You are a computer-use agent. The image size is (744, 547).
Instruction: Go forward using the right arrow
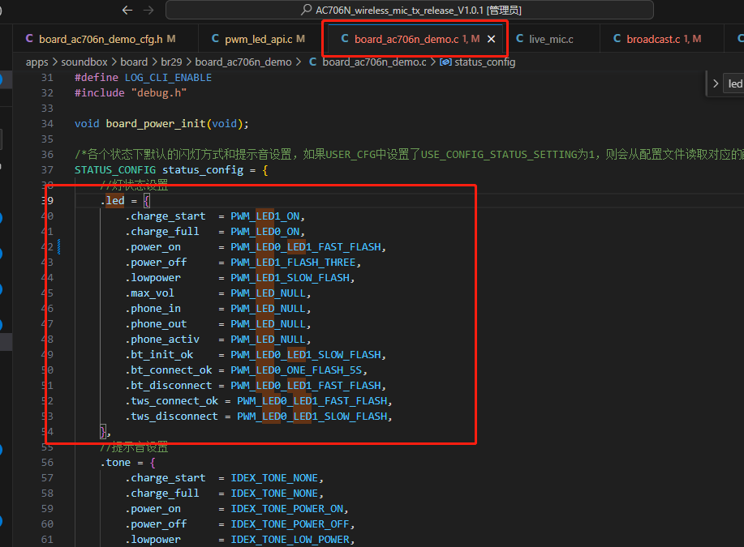(x=148, y=10)
